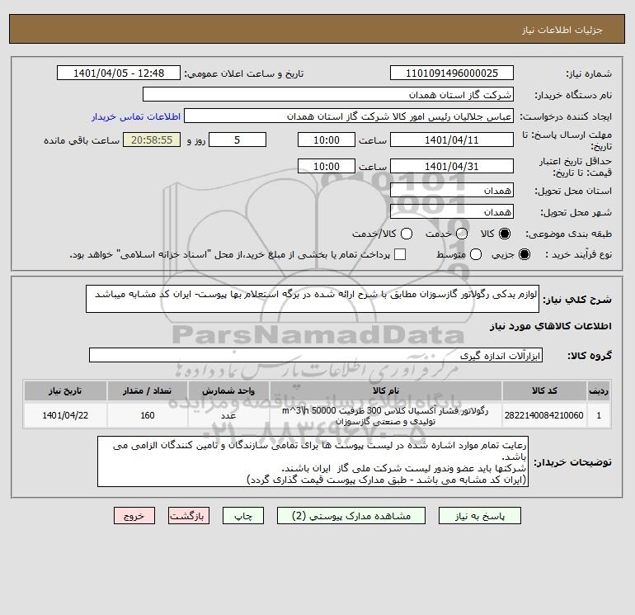Open the اطلاعات تماس خریدار link
635x615 pixels.
[136, 116]
